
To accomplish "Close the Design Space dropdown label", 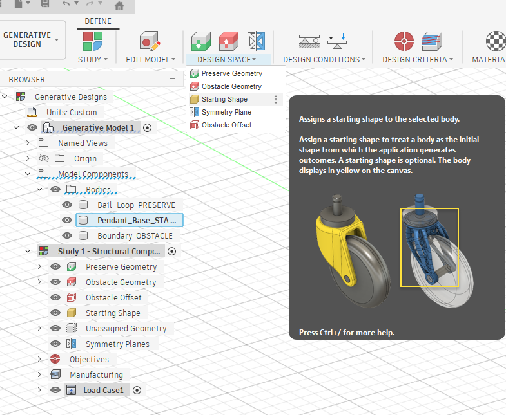I will [x=227, y=60].
